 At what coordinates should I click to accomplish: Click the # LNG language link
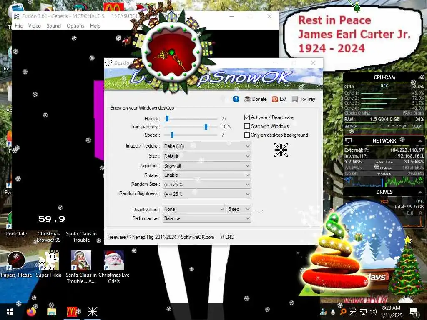click(228, 237)
